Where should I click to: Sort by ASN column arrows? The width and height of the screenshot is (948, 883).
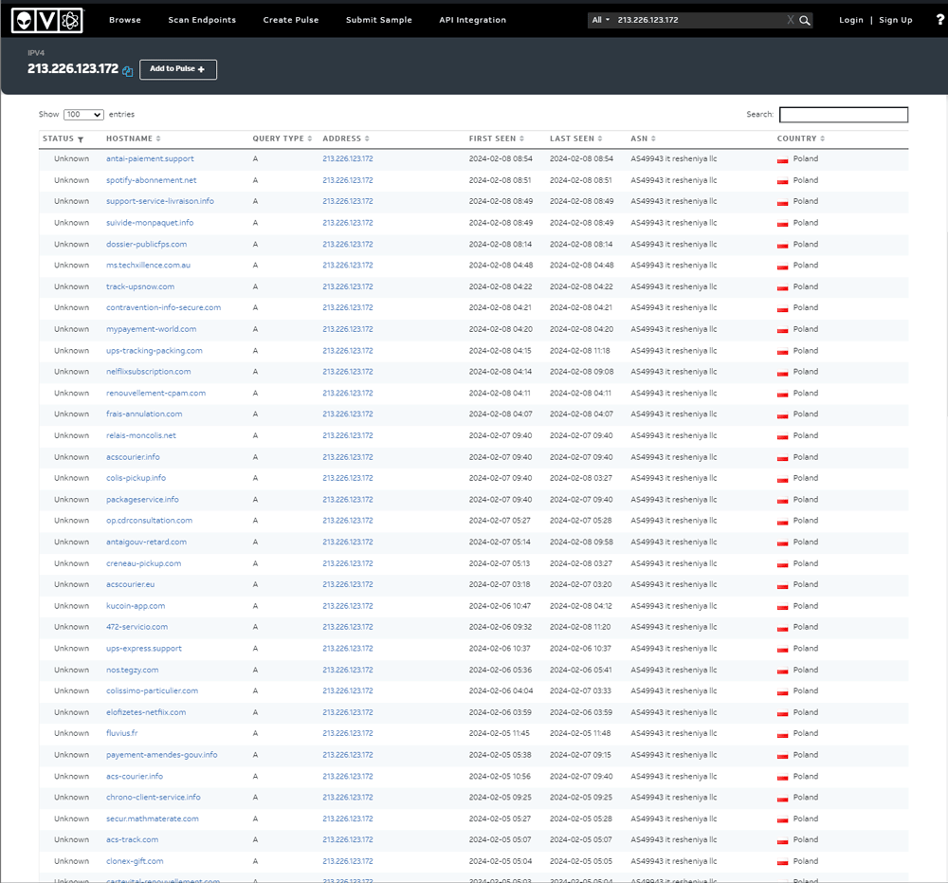click(653, 138)
